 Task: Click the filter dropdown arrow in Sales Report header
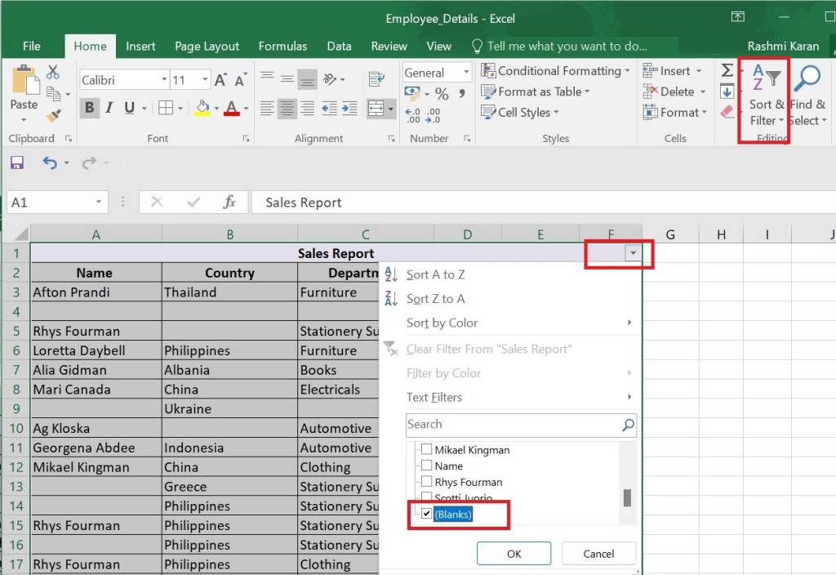tap(634, 254)
